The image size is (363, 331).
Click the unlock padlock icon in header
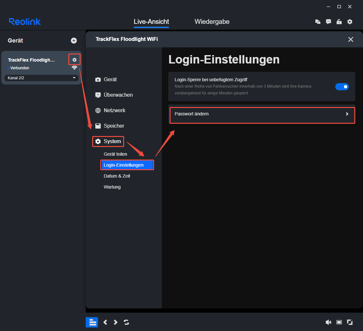(x=339, y=22)
